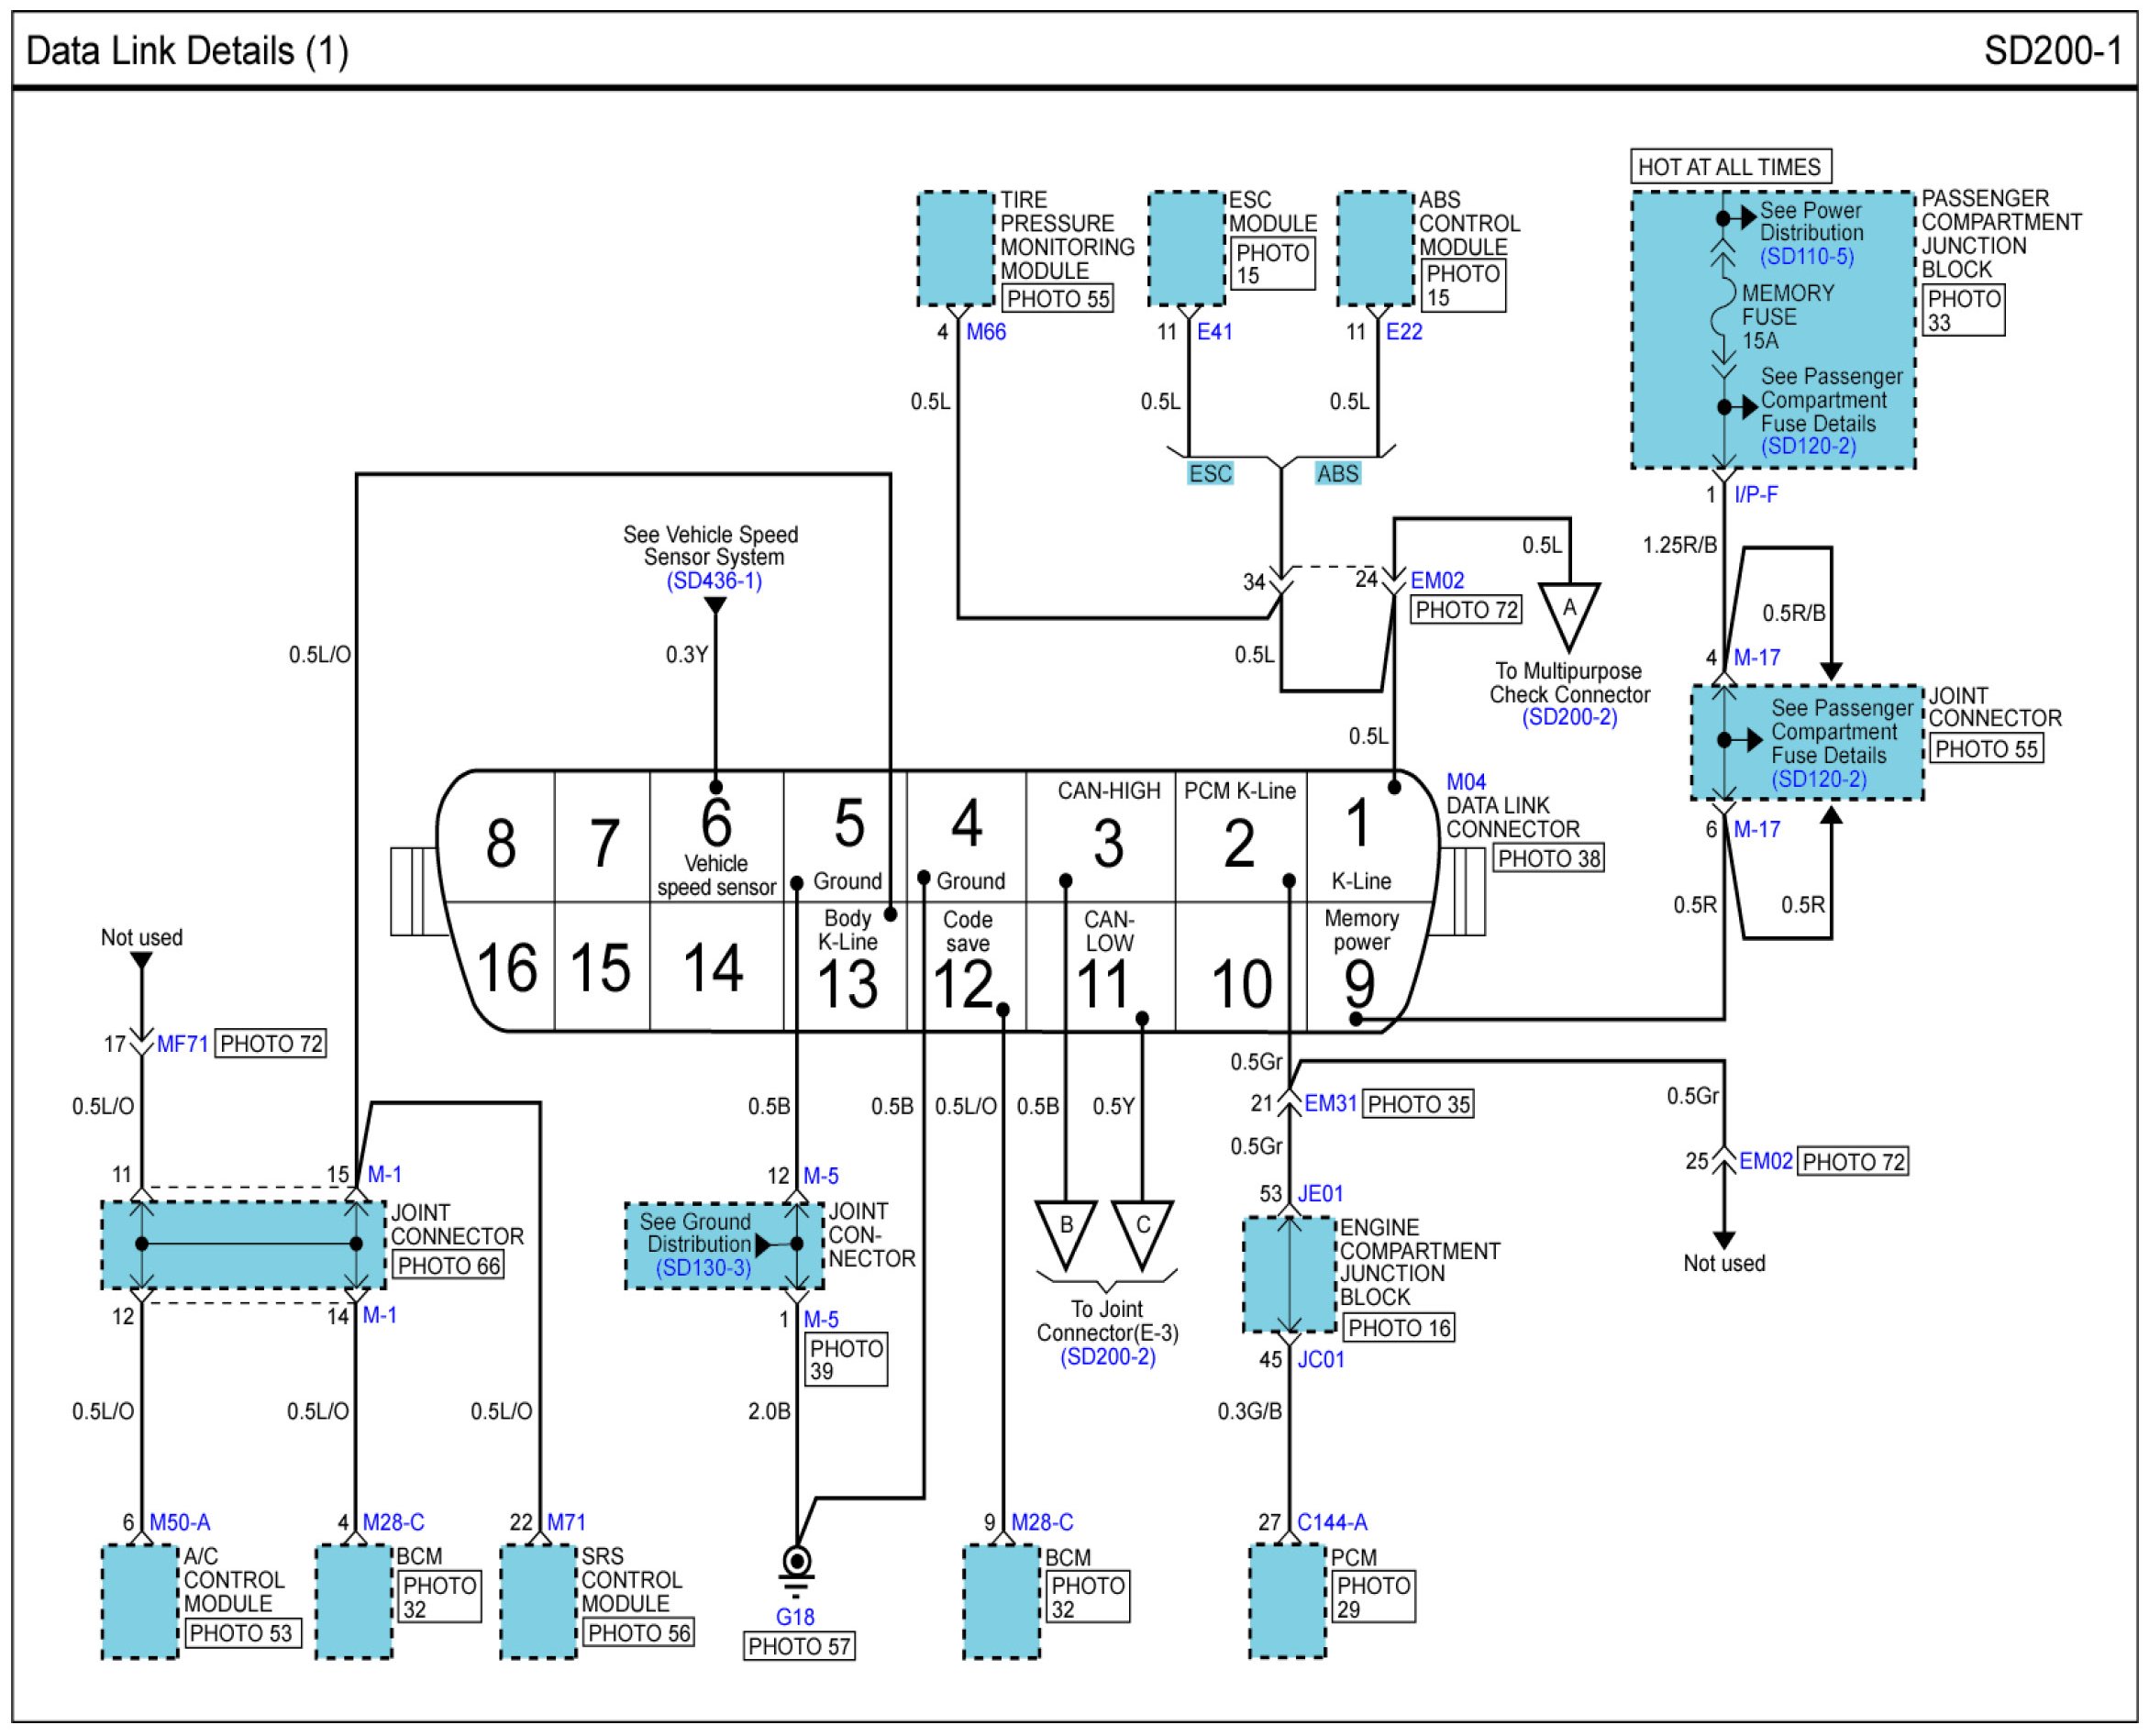Click the SD436-1 vehicle speed sensor link
Viewport: 2149px width, 1736px height.
[x=714, y=581]
